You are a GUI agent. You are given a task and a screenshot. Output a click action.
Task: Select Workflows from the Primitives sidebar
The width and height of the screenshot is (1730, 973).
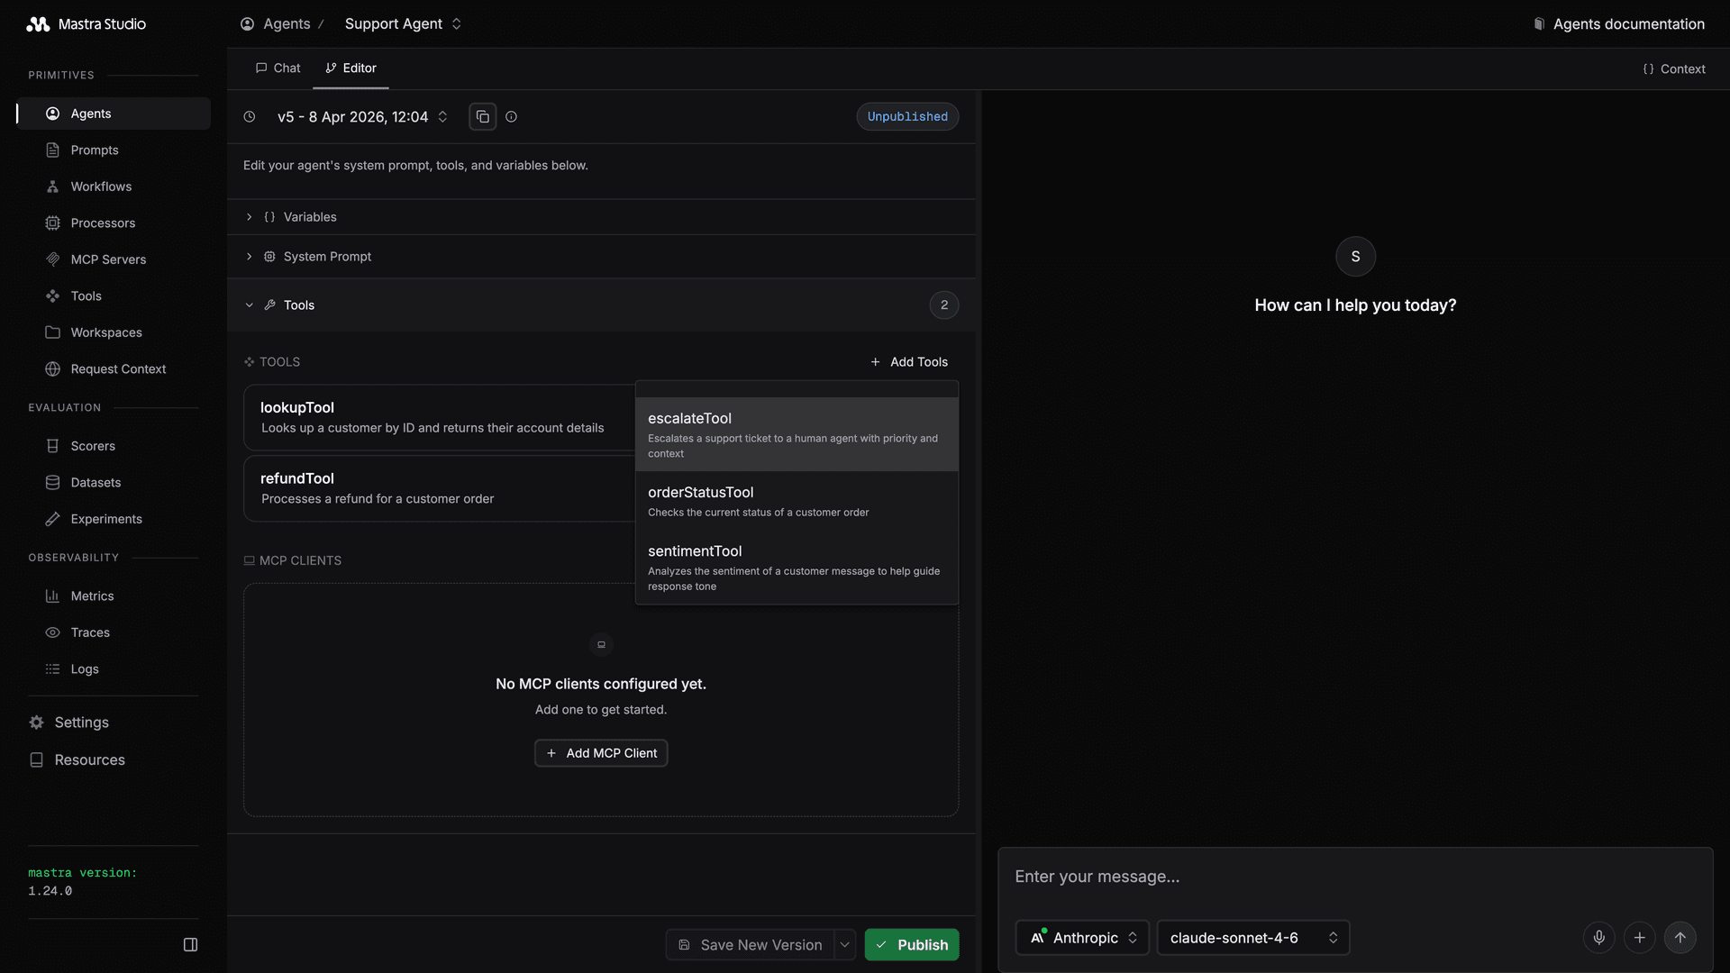point(100,186)
